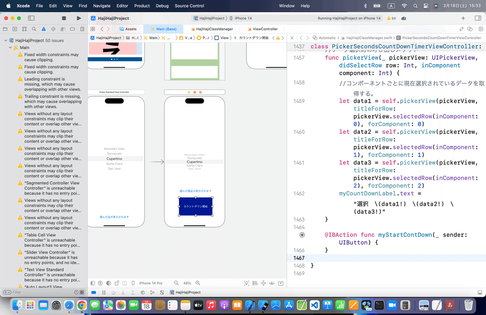
Task: Change canvas orientation icon
Action: [x=117, y=283]
